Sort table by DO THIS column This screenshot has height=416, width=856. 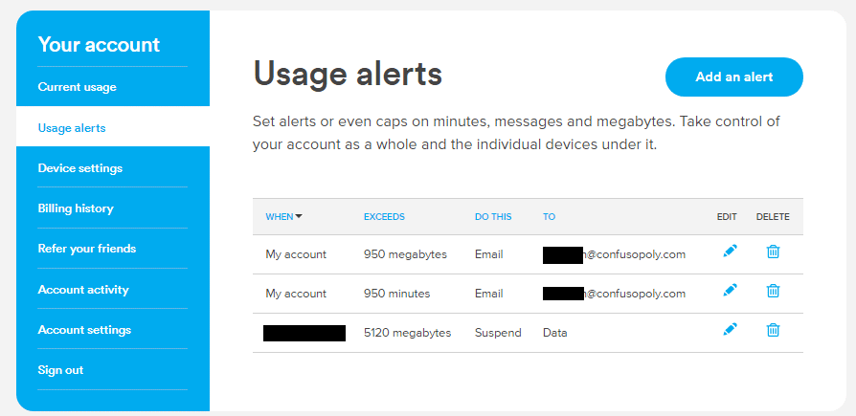[x=493, y=216]
